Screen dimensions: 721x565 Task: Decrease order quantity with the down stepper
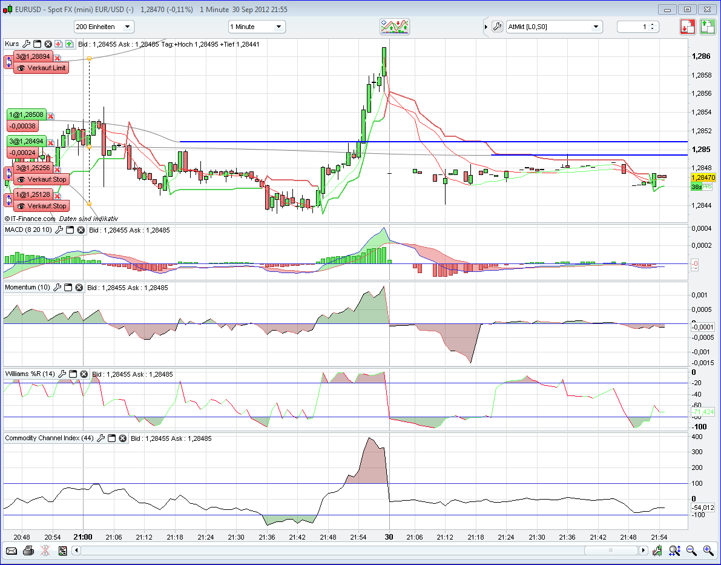click(x=653, y=30)
